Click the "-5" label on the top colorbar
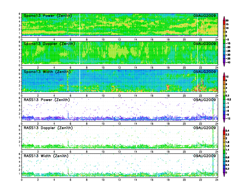 tap(228, 40)
